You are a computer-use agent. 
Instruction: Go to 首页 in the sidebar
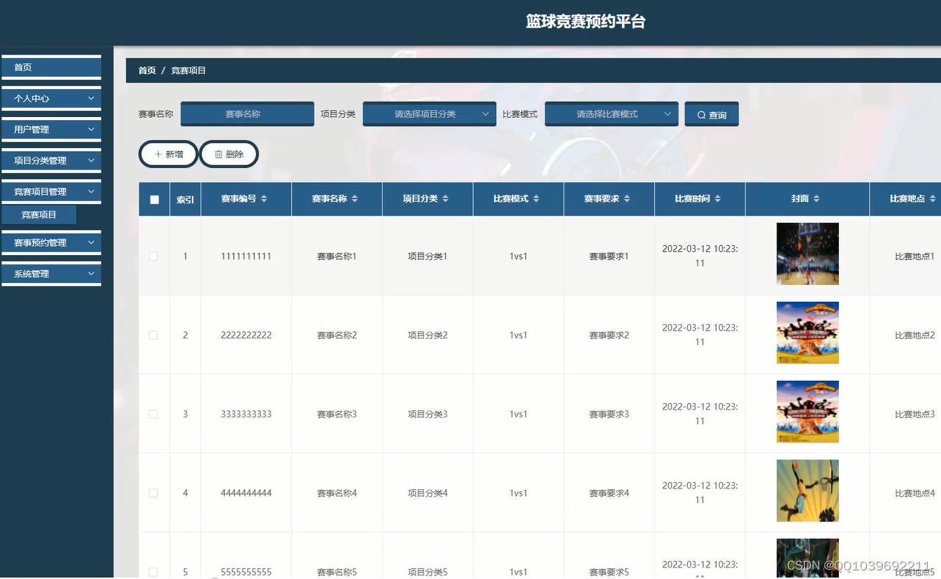click(50, 68)
